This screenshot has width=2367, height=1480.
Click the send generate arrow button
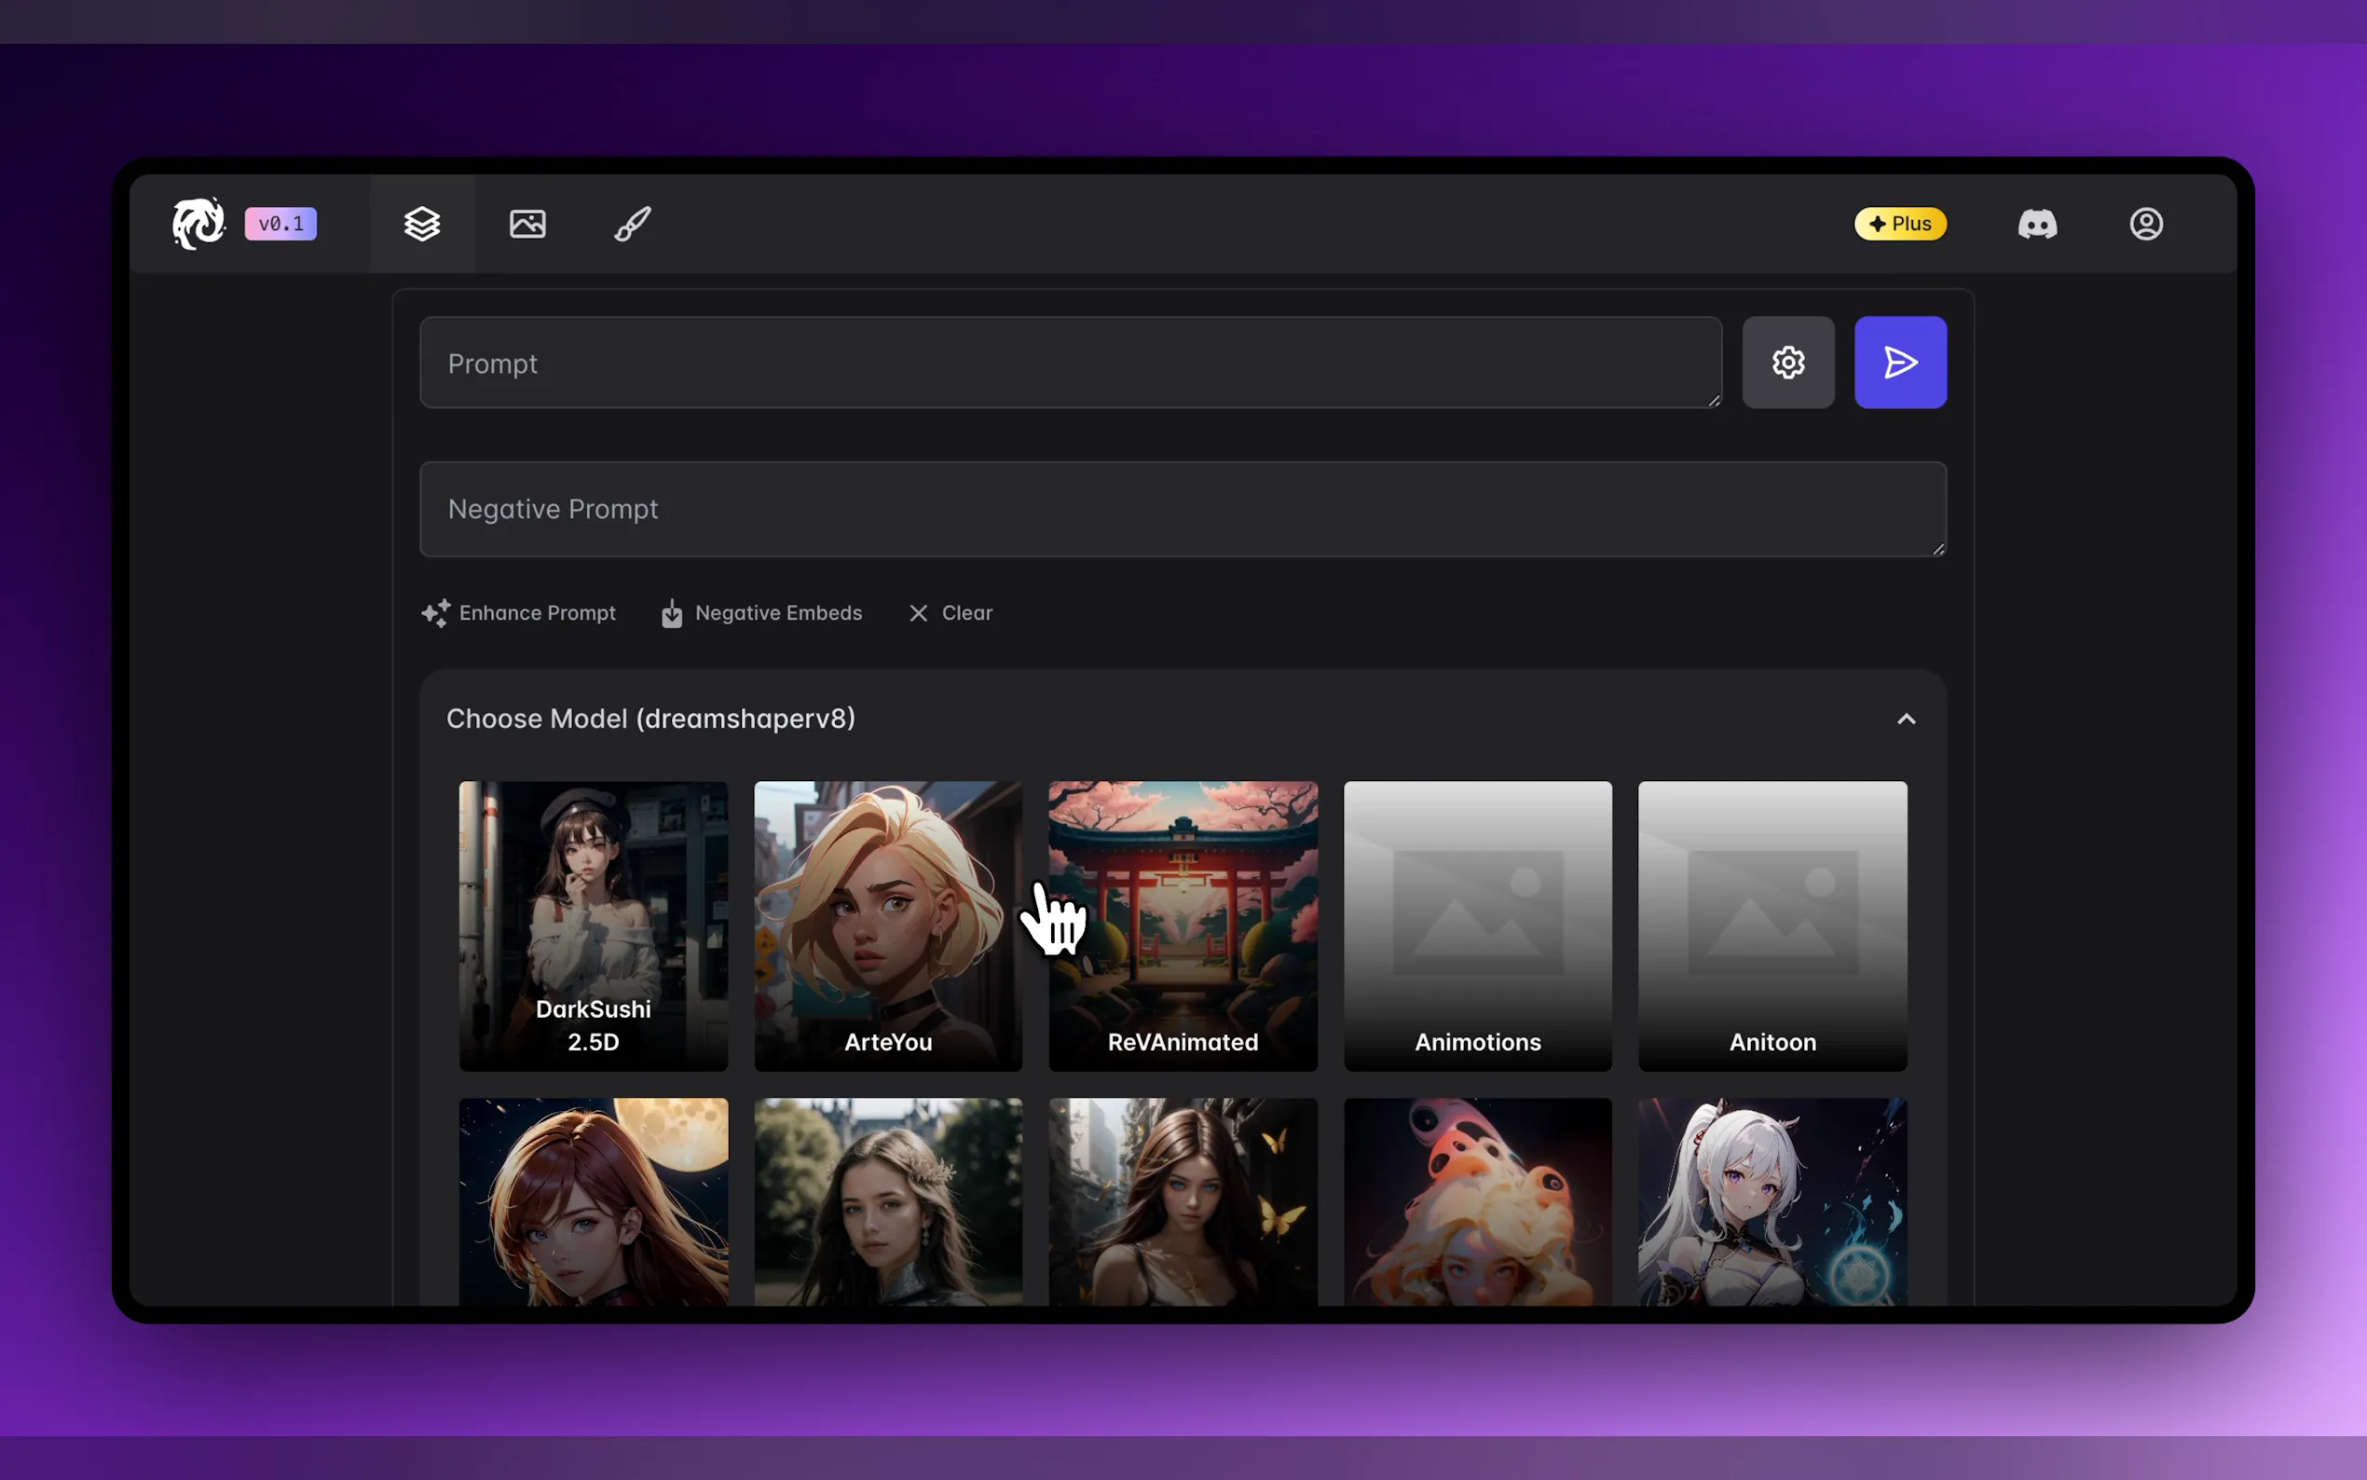pyautogui.click(x=1899, y=363)
